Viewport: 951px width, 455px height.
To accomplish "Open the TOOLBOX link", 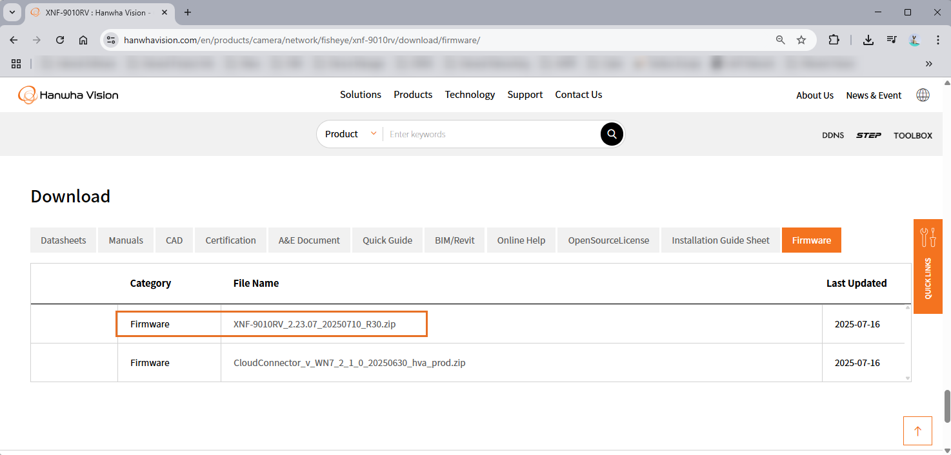I will click(x=913, y=135).
